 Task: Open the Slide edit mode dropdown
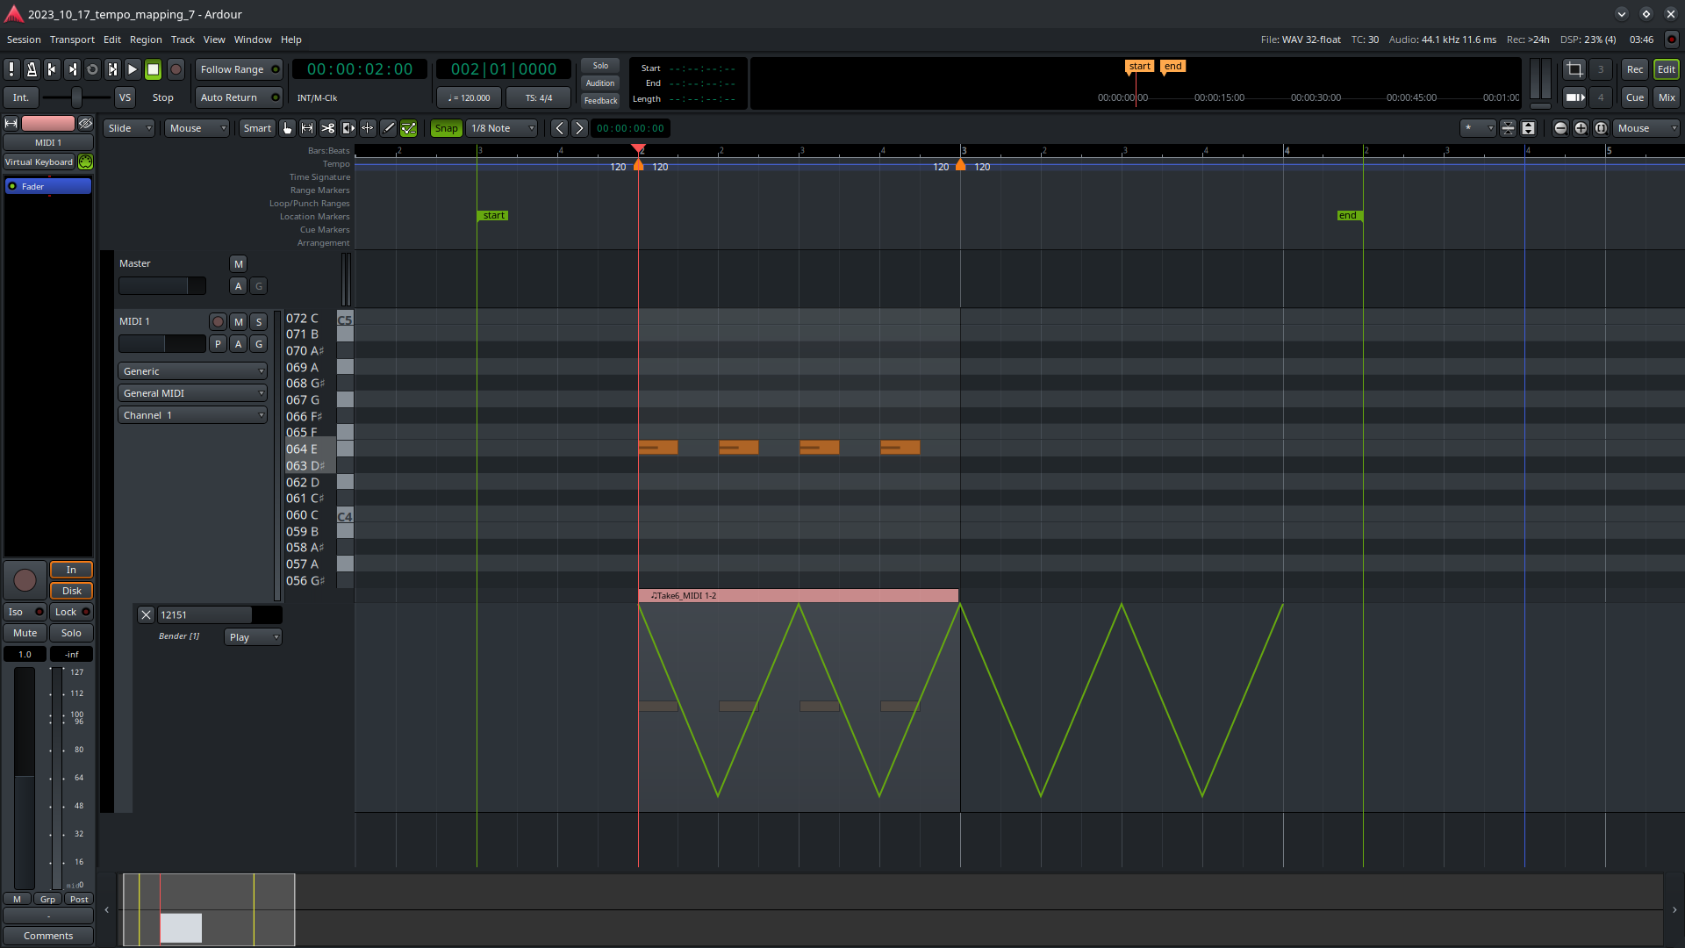(x=129, y=128)
